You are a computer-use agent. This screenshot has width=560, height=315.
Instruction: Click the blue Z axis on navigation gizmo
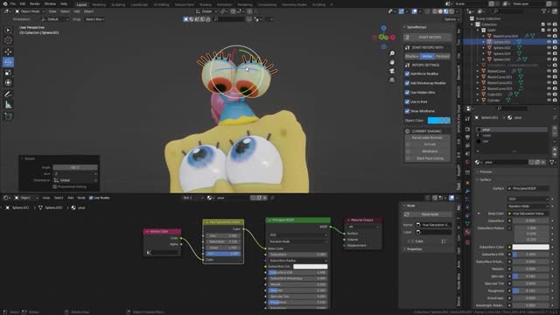click(383, 28)
